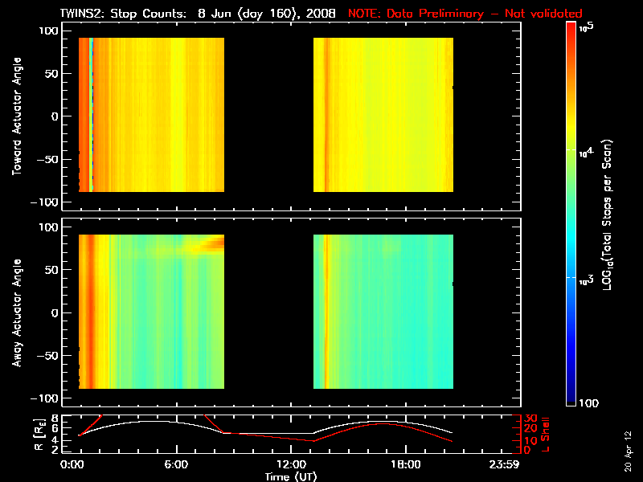Click the red 20 tick of L Shell axis
Screen dimensions: 643x482
[x=530, y=428]
